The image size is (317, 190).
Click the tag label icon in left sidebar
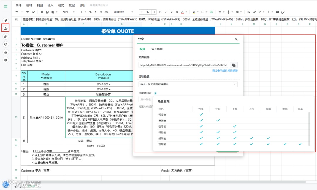coord(6,21)
